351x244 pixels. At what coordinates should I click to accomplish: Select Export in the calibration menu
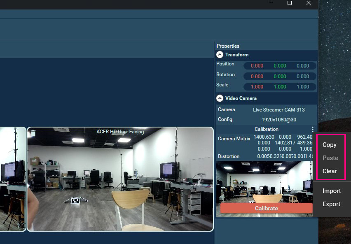point(332,204)
